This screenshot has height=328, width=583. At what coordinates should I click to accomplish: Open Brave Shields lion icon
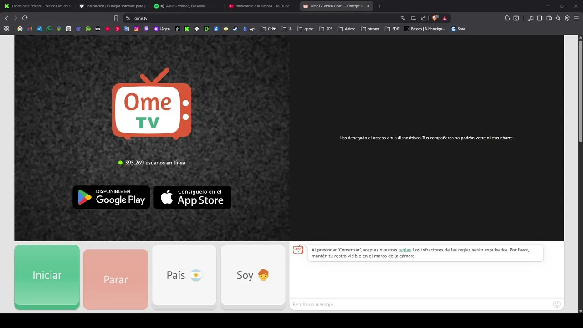[x=435, y=18]
